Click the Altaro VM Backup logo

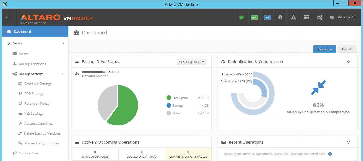(57, 18)
